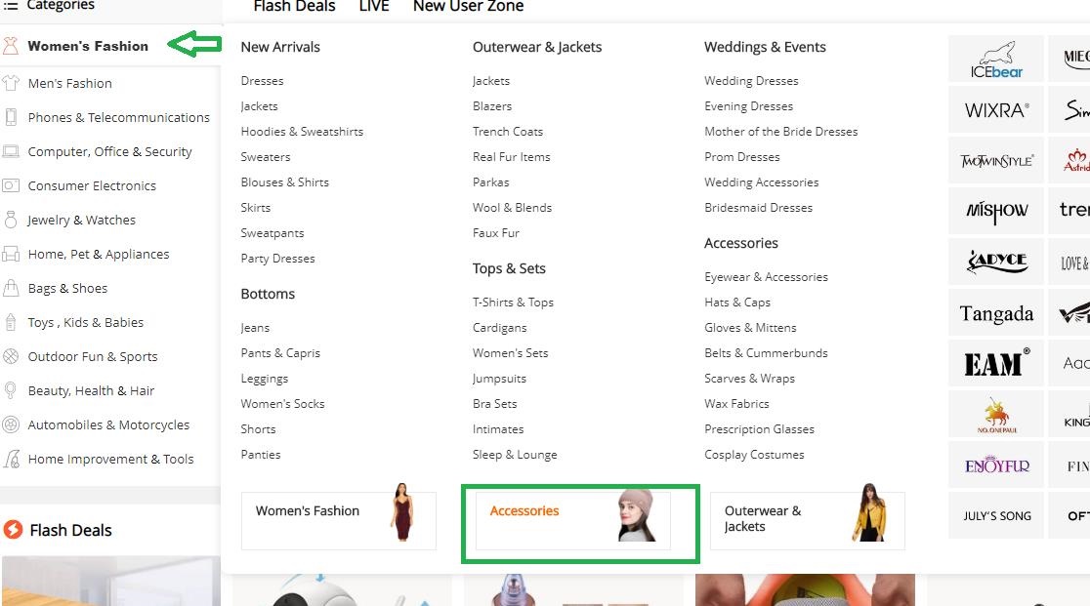Click the Jewelry & Watches ring icon

pos(11,220)
